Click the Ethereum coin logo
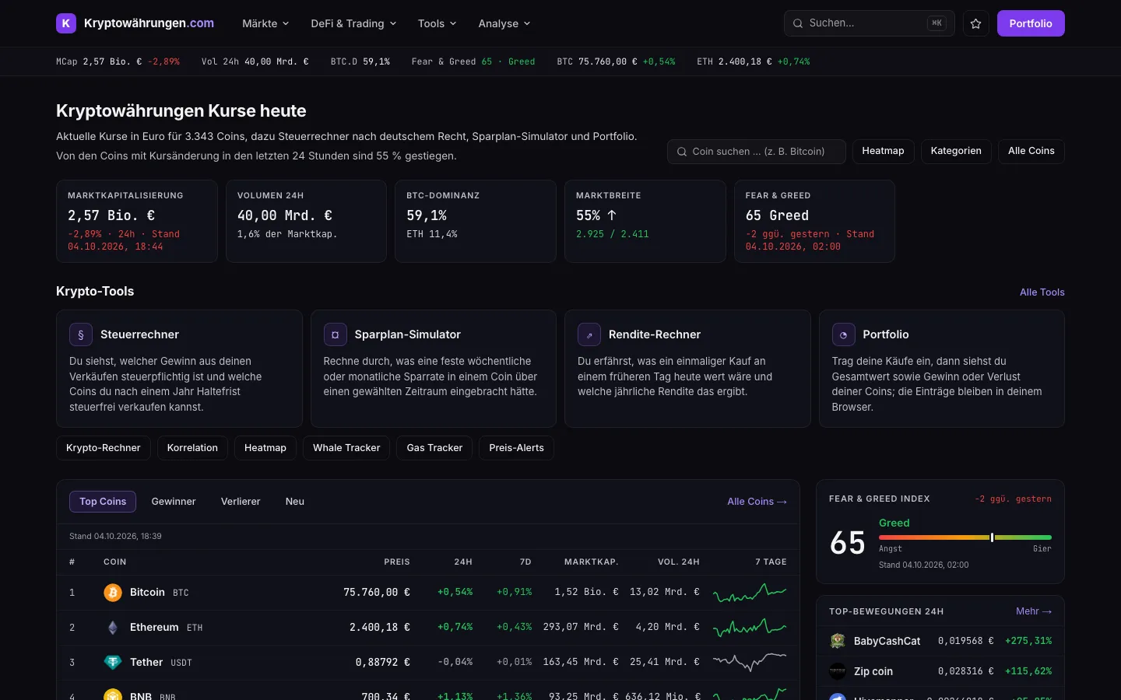The image size is (1121, 700). tap(113, 628)
